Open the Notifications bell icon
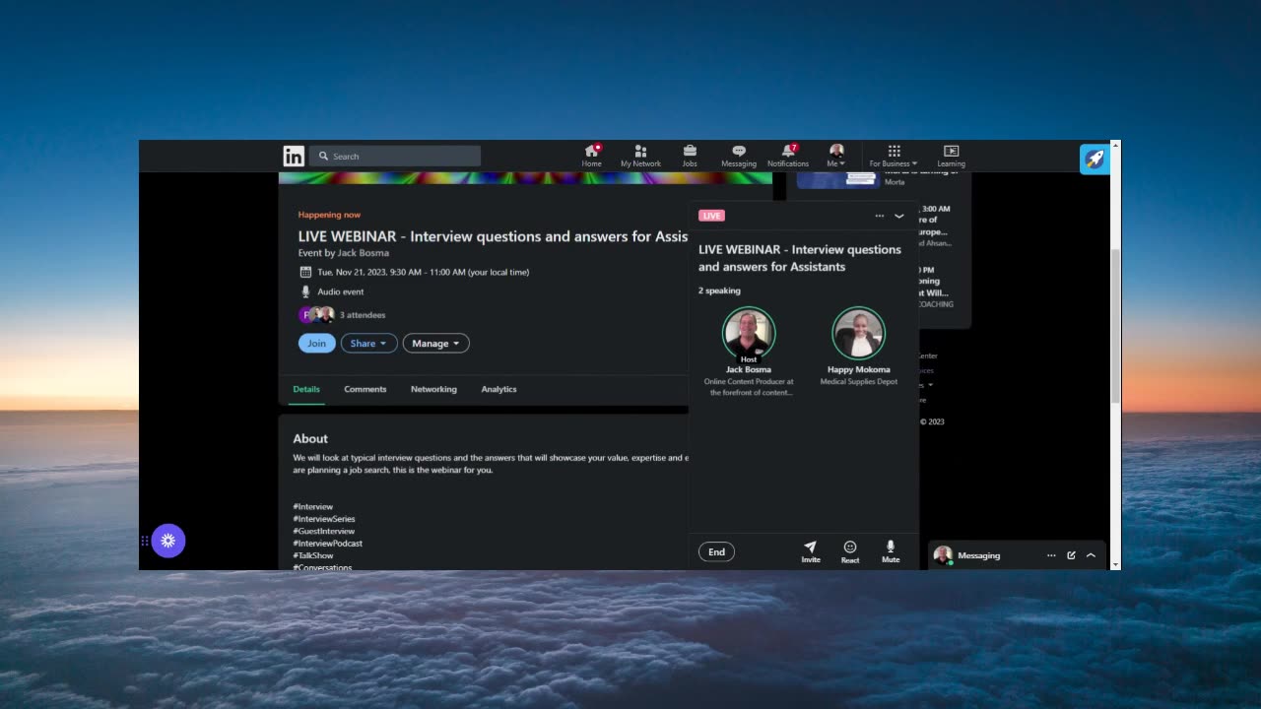 point(788,156)
